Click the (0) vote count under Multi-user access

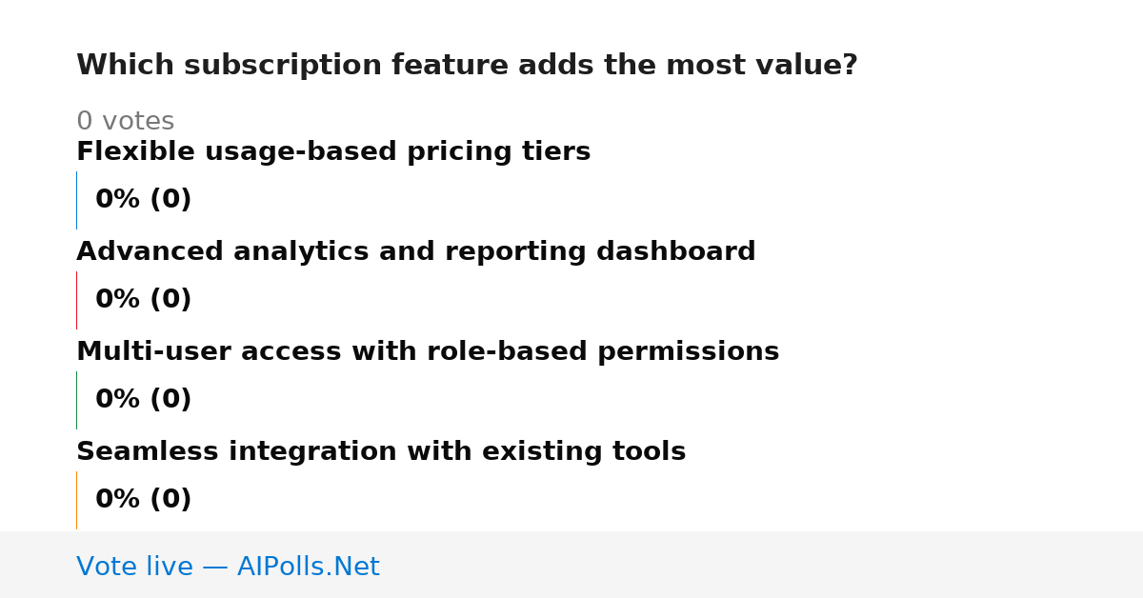click(x=170, y=400)
